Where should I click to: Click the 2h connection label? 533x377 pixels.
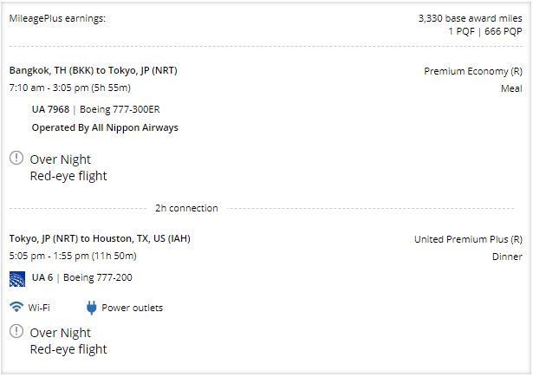pyautogui.click(x=186, y=208)
